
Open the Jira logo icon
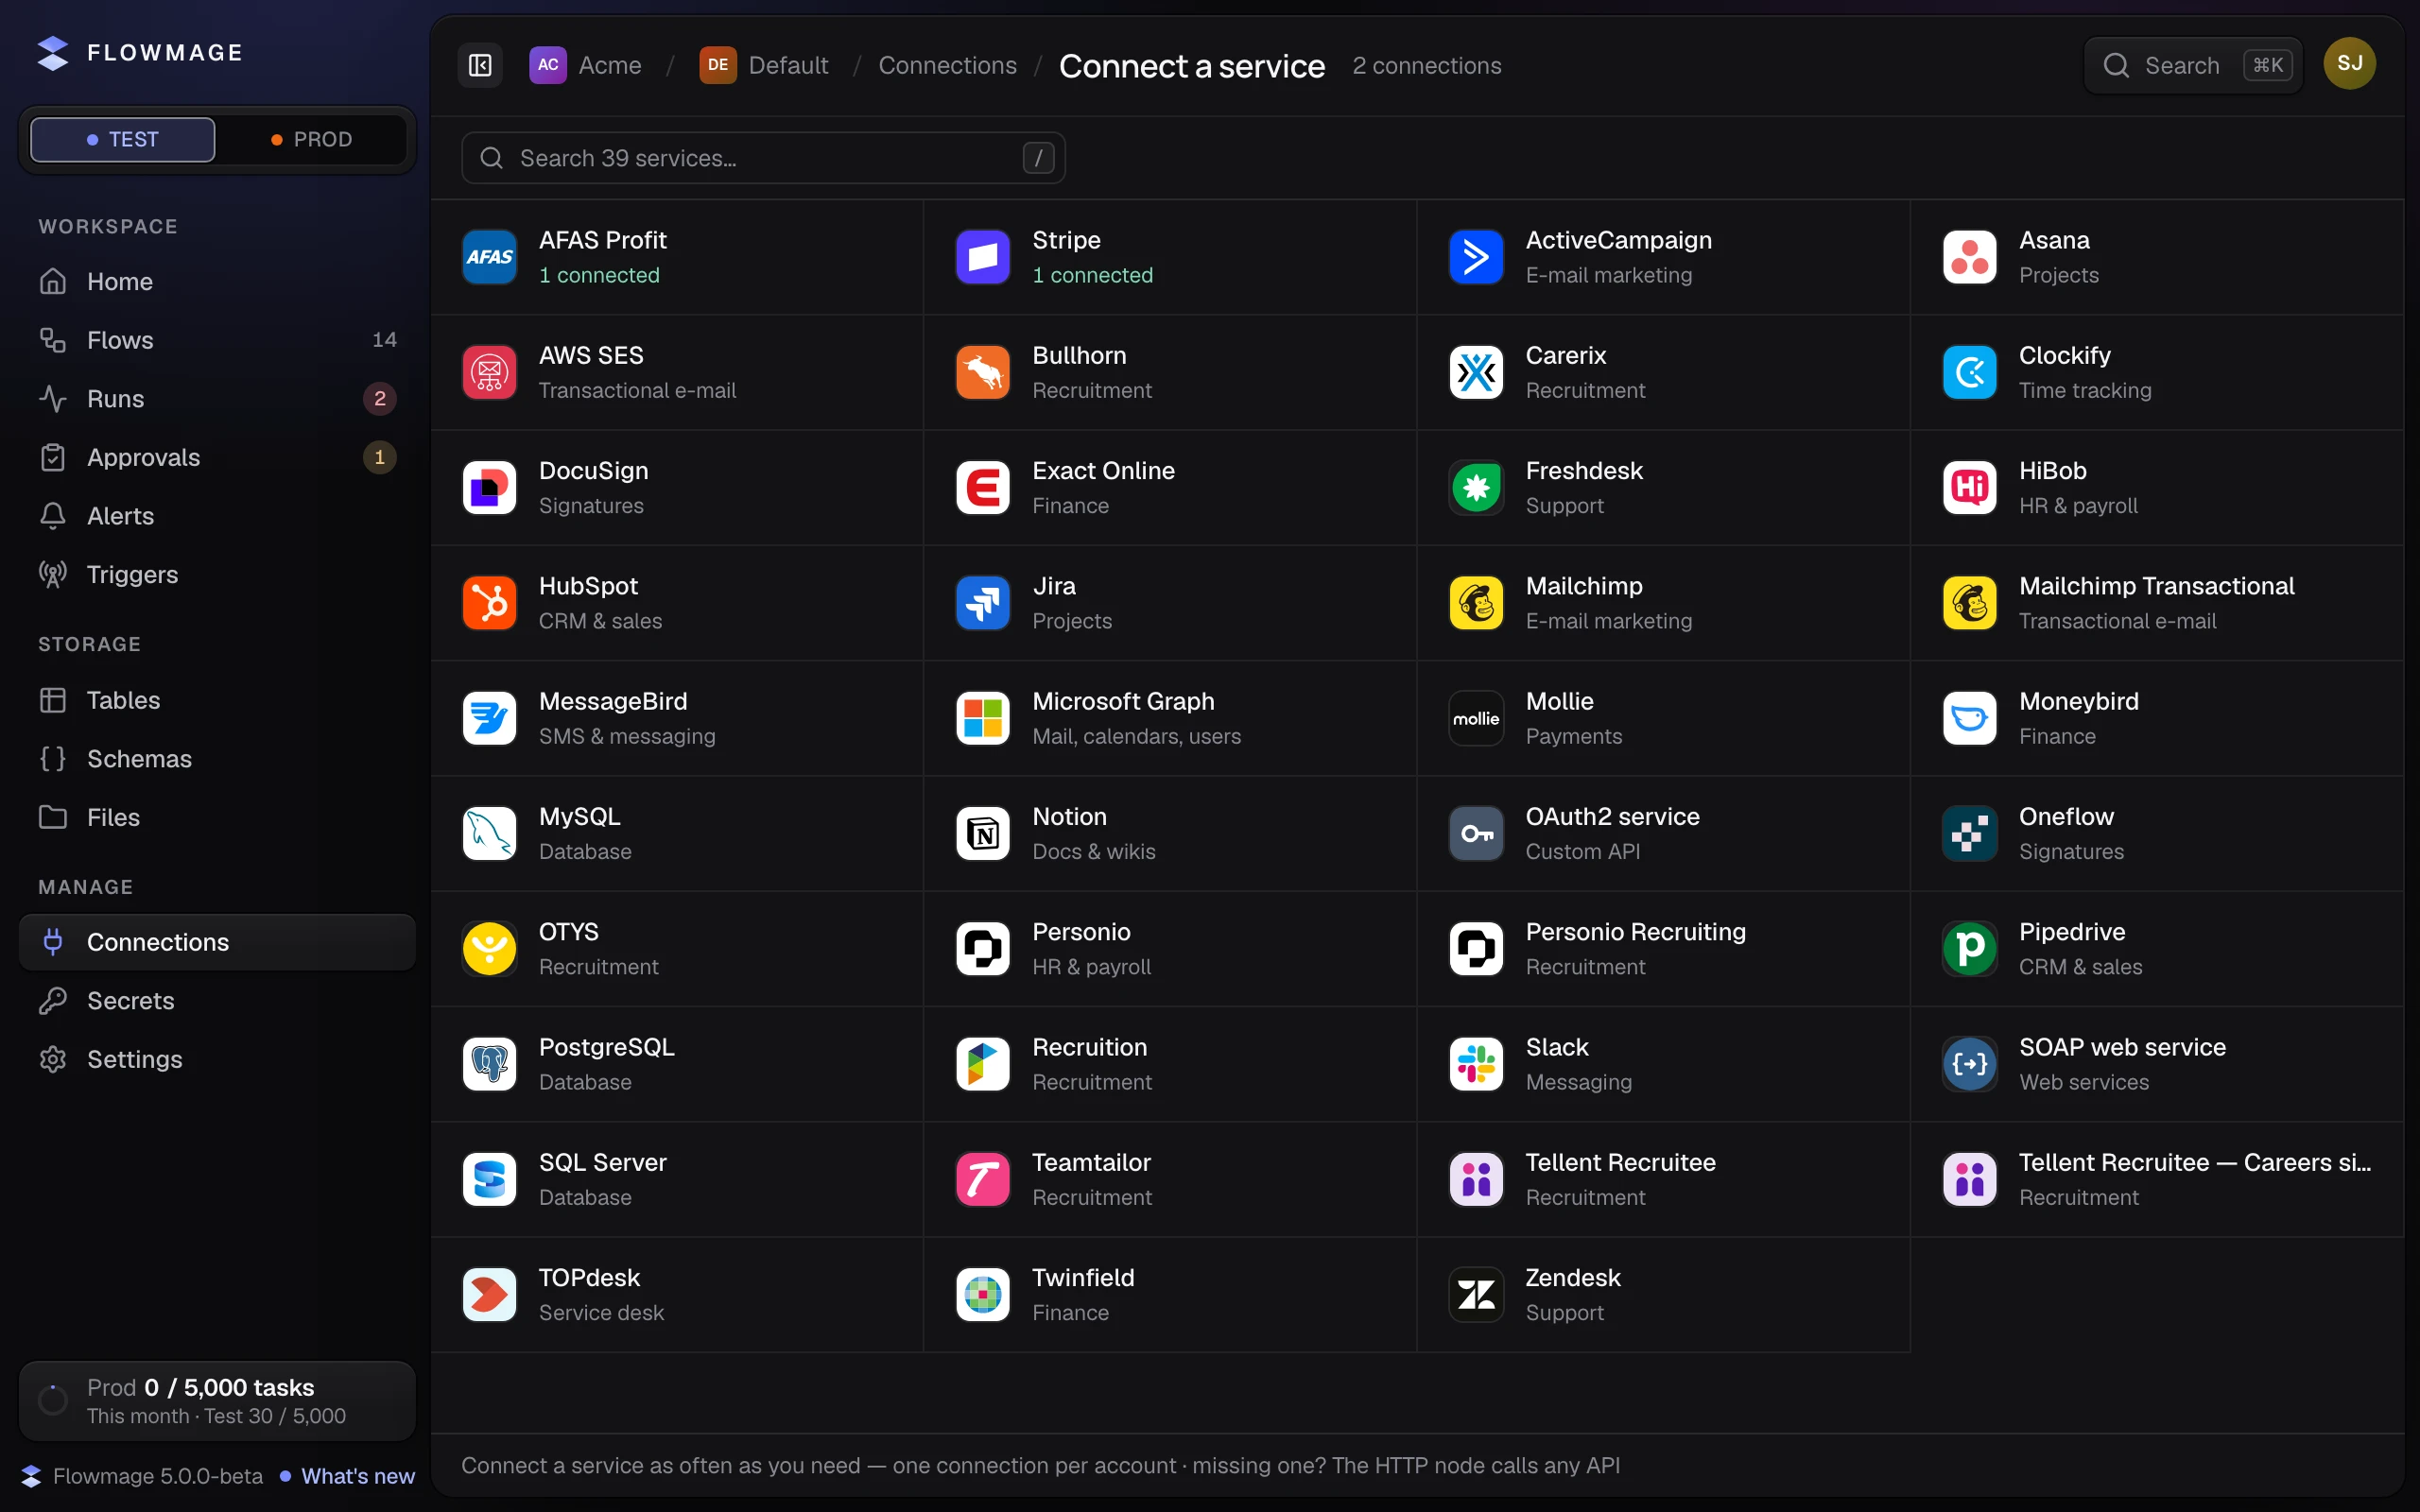pos(982,603)
